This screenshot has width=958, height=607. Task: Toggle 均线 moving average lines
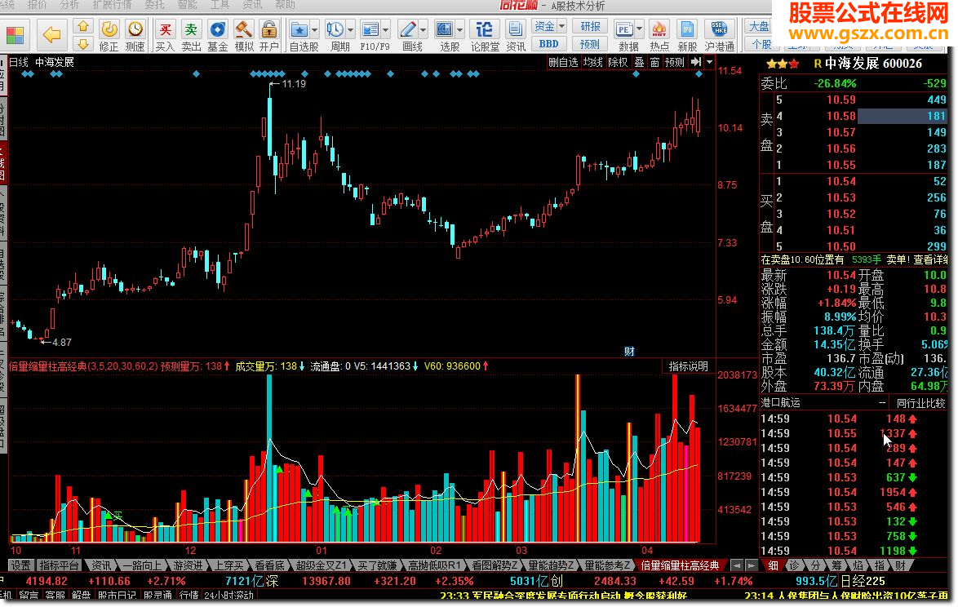[x=592, y=62]
